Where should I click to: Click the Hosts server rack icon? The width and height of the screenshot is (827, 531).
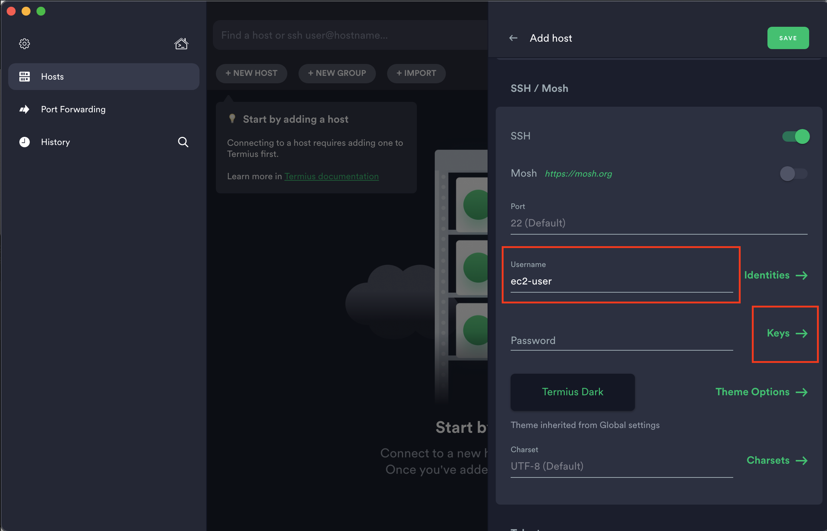pos(25,77)
